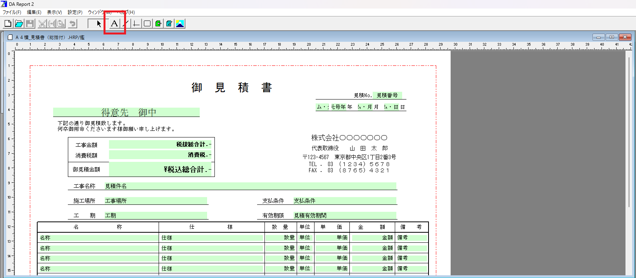Image resolution: width=636 pixels, height=278 pixels.
Task: Open a file with the folder icon
Action: (19, 24)
